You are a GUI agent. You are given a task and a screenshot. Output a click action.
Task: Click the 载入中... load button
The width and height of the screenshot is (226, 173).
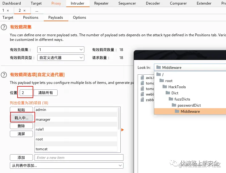pyautogui.click(x=21, y=118)
